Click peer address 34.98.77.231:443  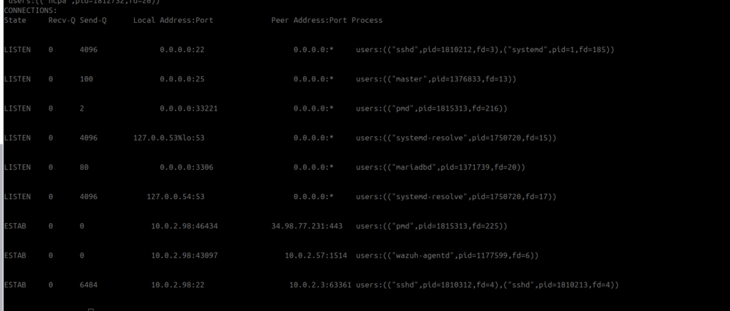click(307, 226)
